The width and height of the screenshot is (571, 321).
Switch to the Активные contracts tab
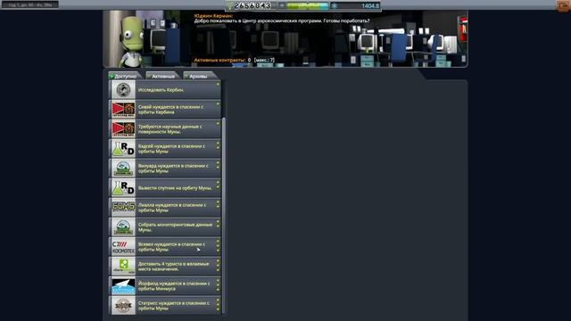point(162,76)
